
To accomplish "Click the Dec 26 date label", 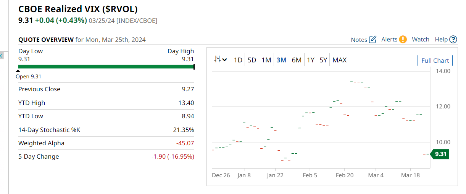I will coord(221,175).
